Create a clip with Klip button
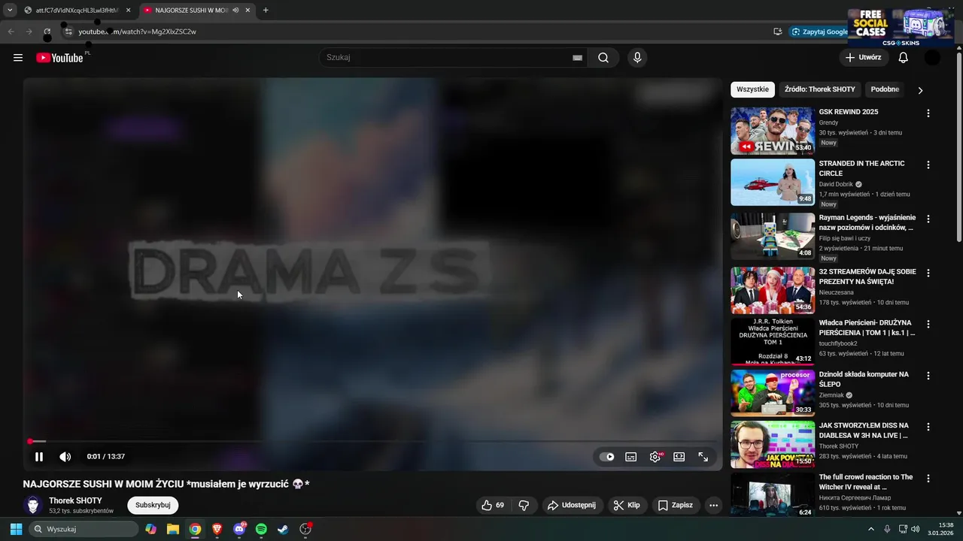 627,505
